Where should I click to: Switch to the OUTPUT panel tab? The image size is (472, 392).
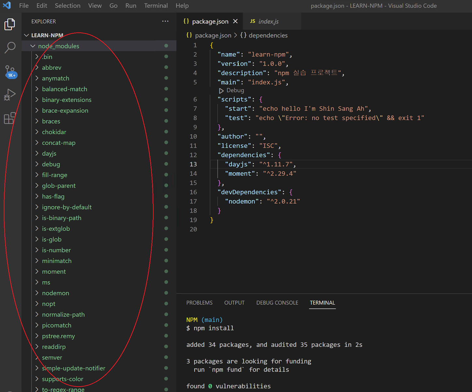(x=234, y=303)
